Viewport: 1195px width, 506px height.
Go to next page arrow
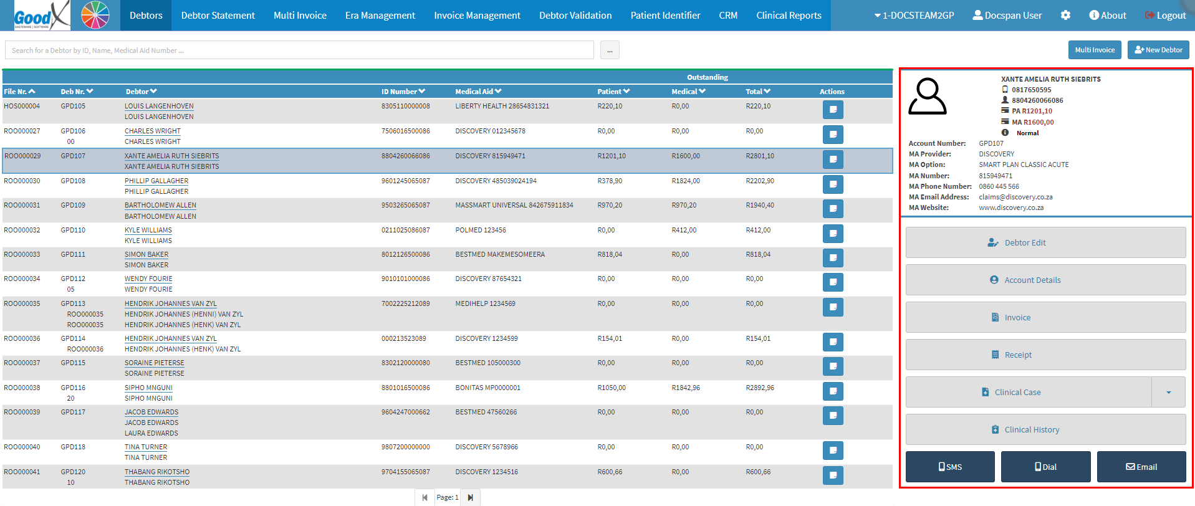point(471,497)
